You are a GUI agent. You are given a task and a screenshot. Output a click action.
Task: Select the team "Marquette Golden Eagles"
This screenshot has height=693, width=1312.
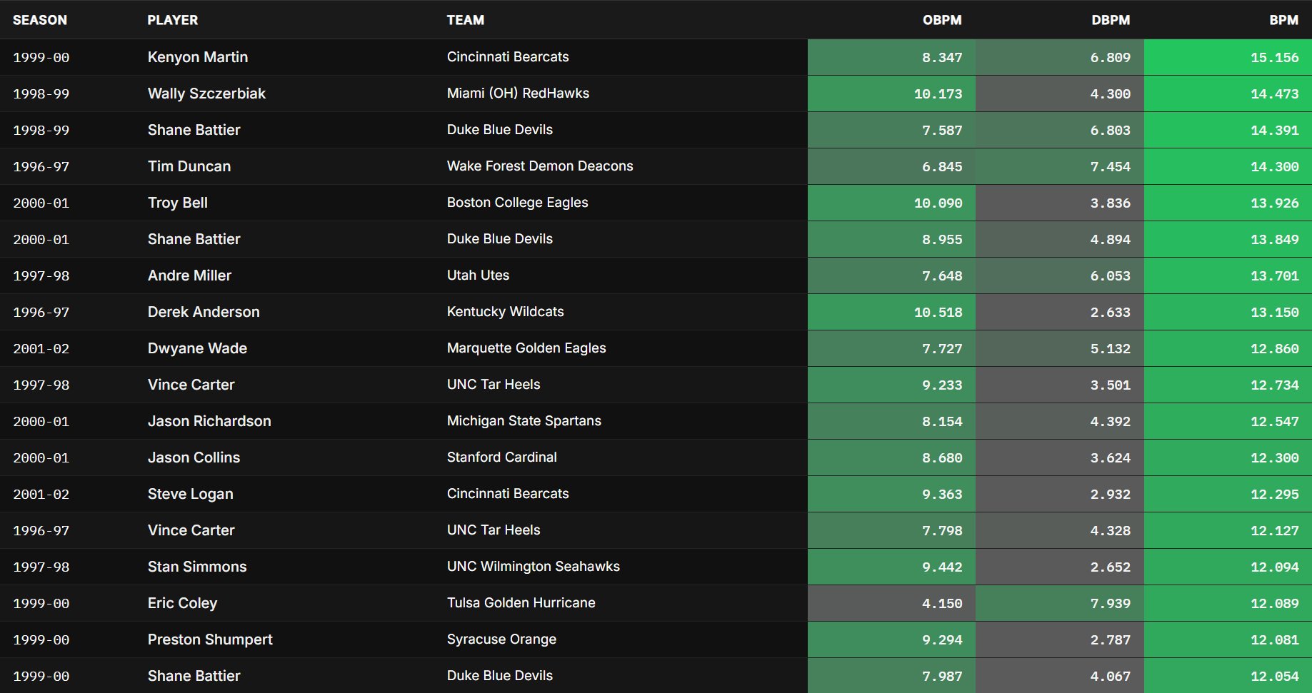pyautogui.click(x=526, y=348)
